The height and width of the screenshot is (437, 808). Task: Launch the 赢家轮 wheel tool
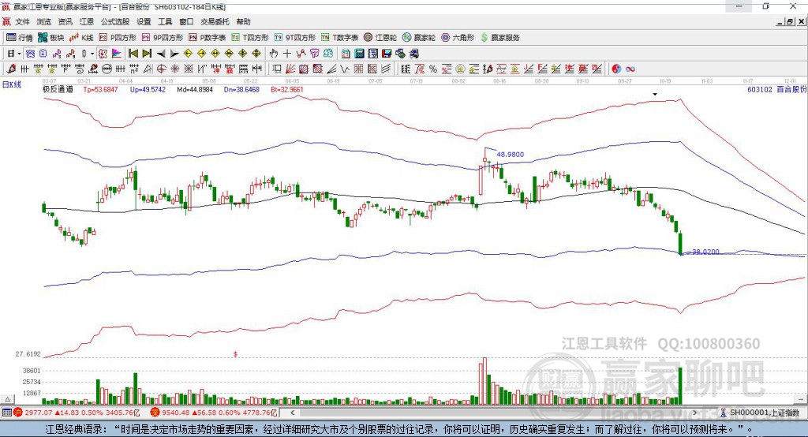click(419, 38)
